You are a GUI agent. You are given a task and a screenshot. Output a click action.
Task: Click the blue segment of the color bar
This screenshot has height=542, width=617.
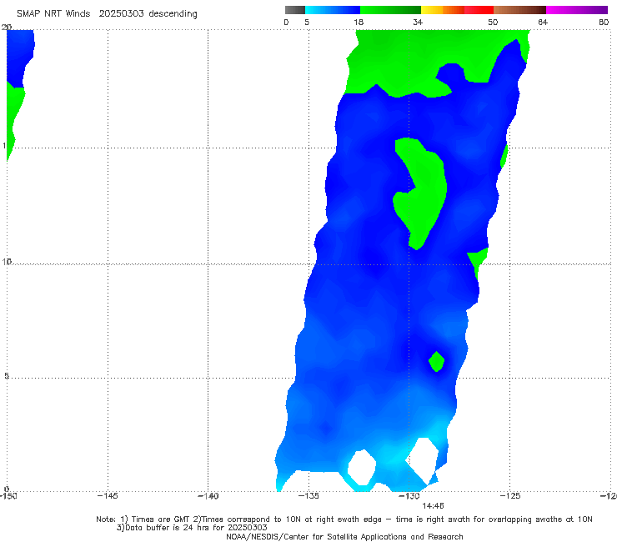(x=333, y=10)
